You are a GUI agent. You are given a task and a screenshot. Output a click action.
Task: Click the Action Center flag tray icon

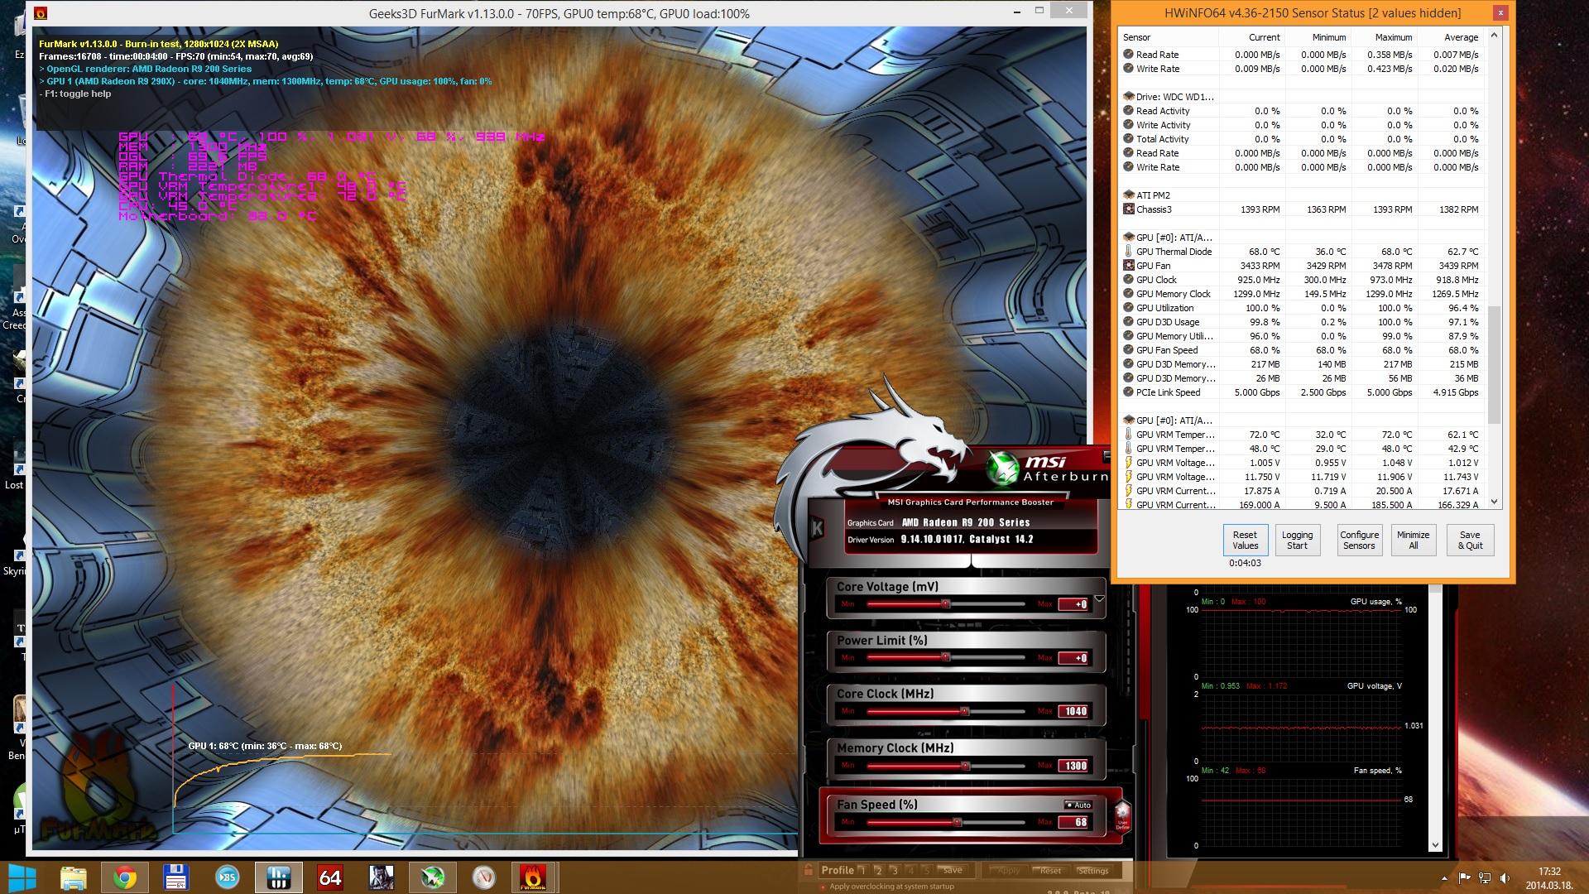click(x=1464, y=878)
